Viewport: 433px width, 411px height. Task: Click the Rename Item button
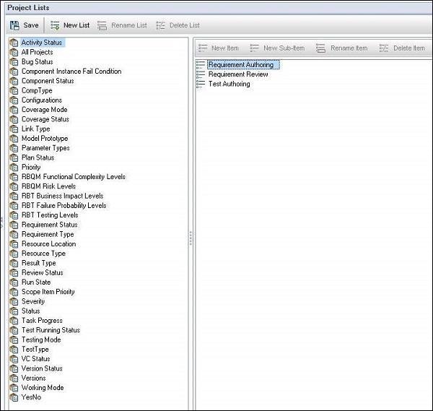tap(342, 48)
